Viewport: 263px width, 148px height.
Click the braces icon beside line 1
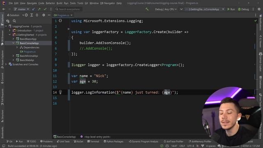(x=60, y=21)
